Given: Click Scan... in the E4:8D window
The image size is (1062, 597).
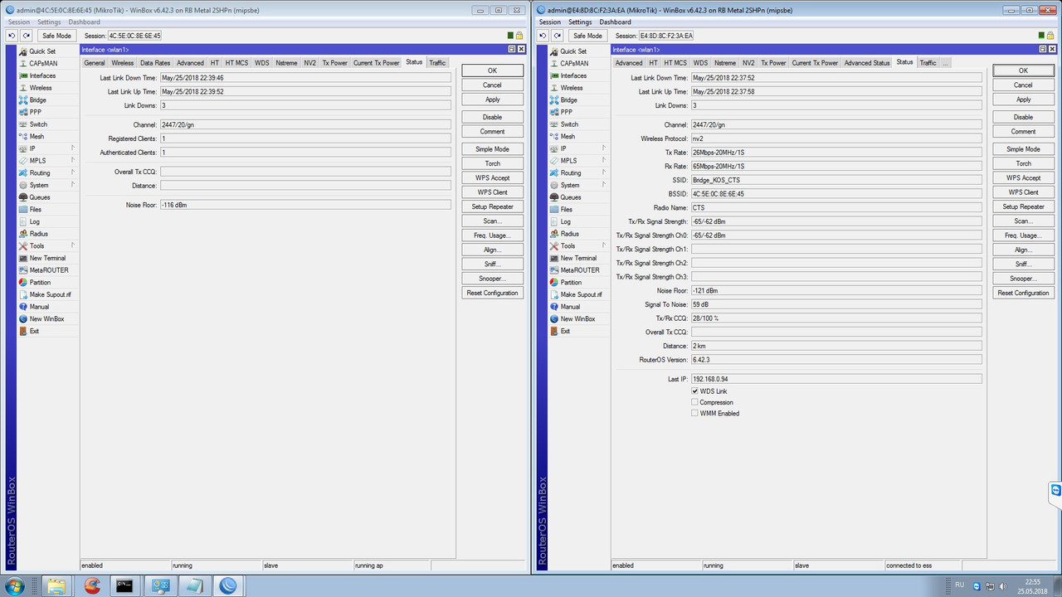Looking at the screenshot, I should coord(1023,221).
